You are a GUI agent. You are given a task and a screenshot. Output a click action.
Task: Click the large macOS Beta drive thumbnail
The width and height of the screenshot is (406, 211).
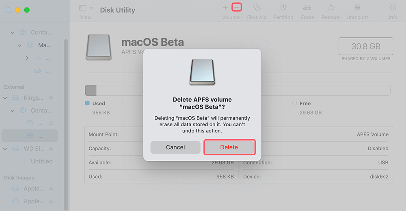point(99,47)
